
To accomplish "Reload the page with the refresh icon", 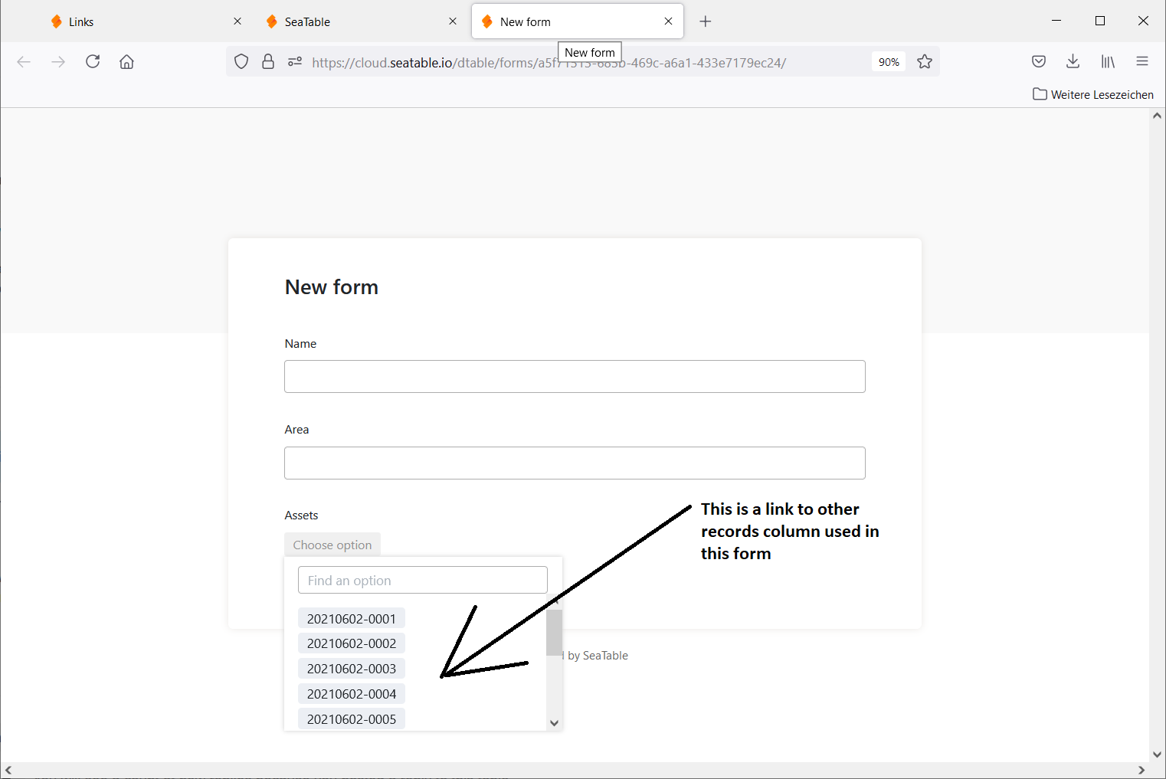I will pos(93,62).
